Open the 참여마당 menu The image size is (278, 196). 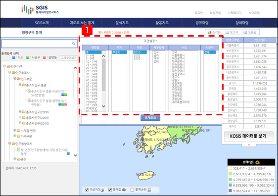[x=242, y=23]
